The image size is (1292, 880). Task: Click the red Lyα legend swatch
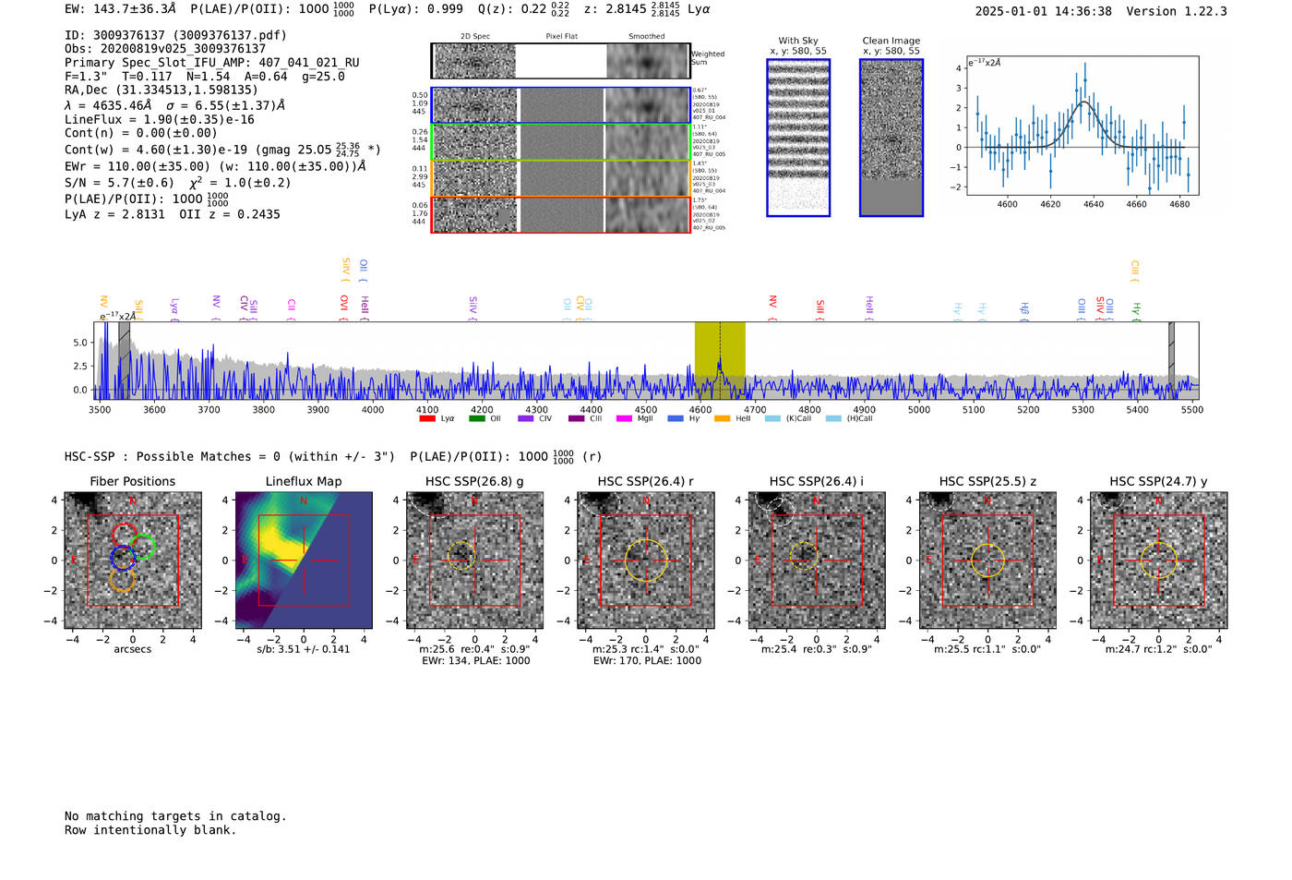click(x=427, y=418)
